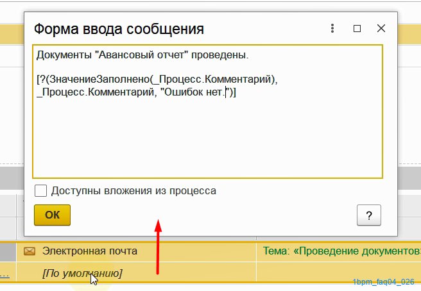Open the three-dot more actions menu
The width and height of the screenshot is (421, 291).
(332, 28)
